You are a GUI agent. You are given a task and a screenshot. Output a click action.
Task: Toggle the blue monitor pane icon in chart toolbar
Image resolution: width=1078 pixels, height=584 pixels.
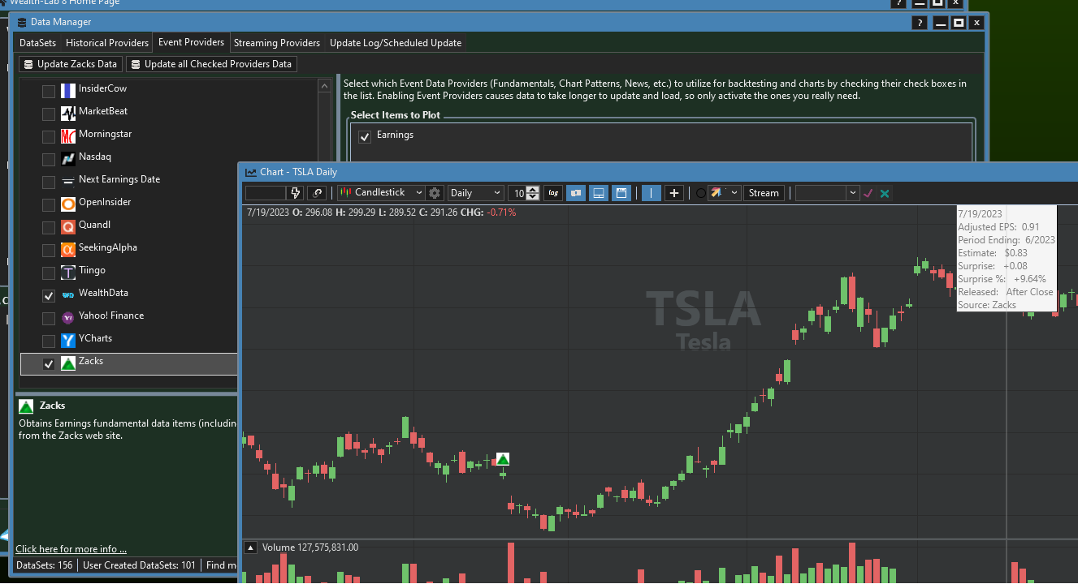(x=599, y=193)
